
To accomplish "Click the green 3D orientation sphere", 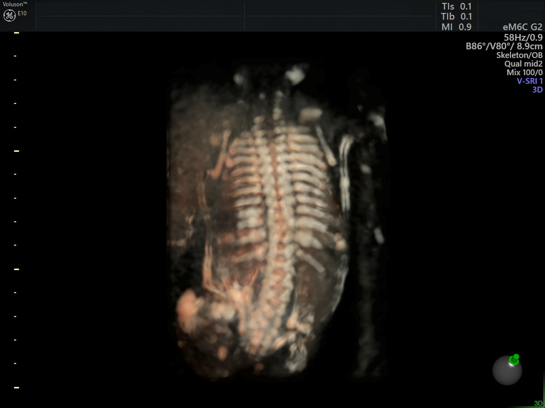I will pyautogui.click(x=507, y=369).
